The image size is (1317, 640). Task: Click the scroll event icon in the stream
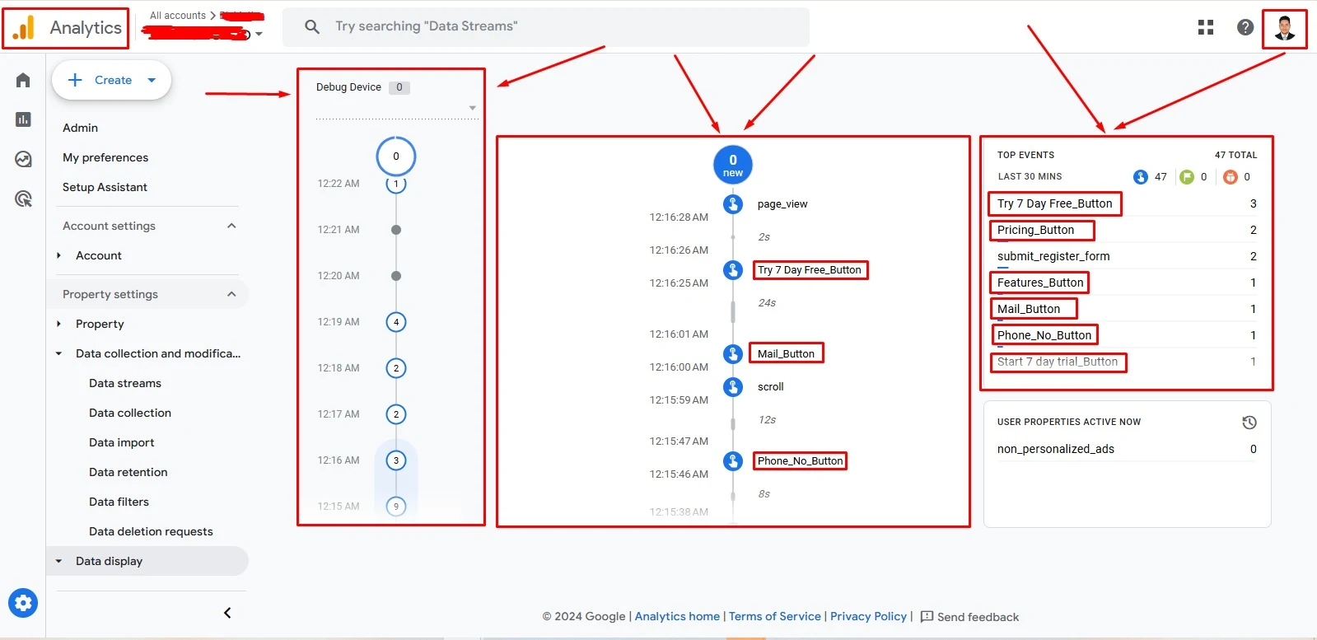pos(733,387)
